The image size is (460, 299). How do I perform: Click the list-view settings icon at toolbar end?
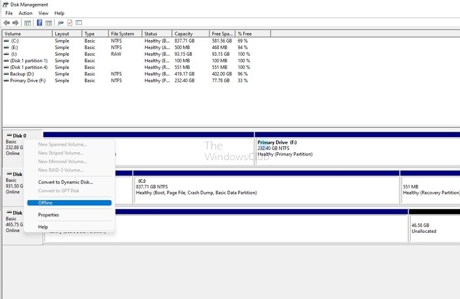click(x=79, y=22)
